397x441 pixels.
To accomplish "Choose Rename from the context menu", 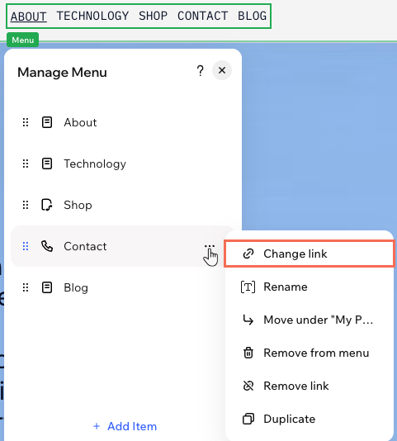I will (310, 287).
